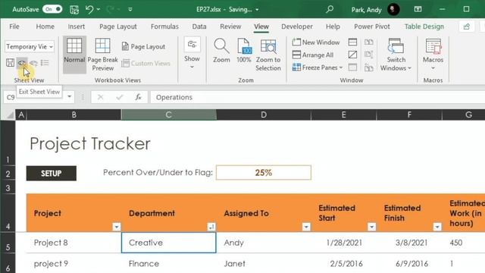The height and width of the screenshot is (273, 485).
Task: Select column D header
Action: (x=264, y=115)
